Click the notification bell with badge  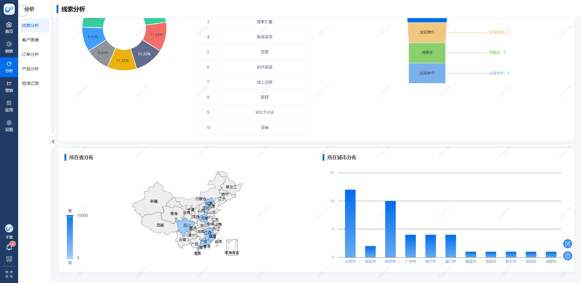point(9,247)
